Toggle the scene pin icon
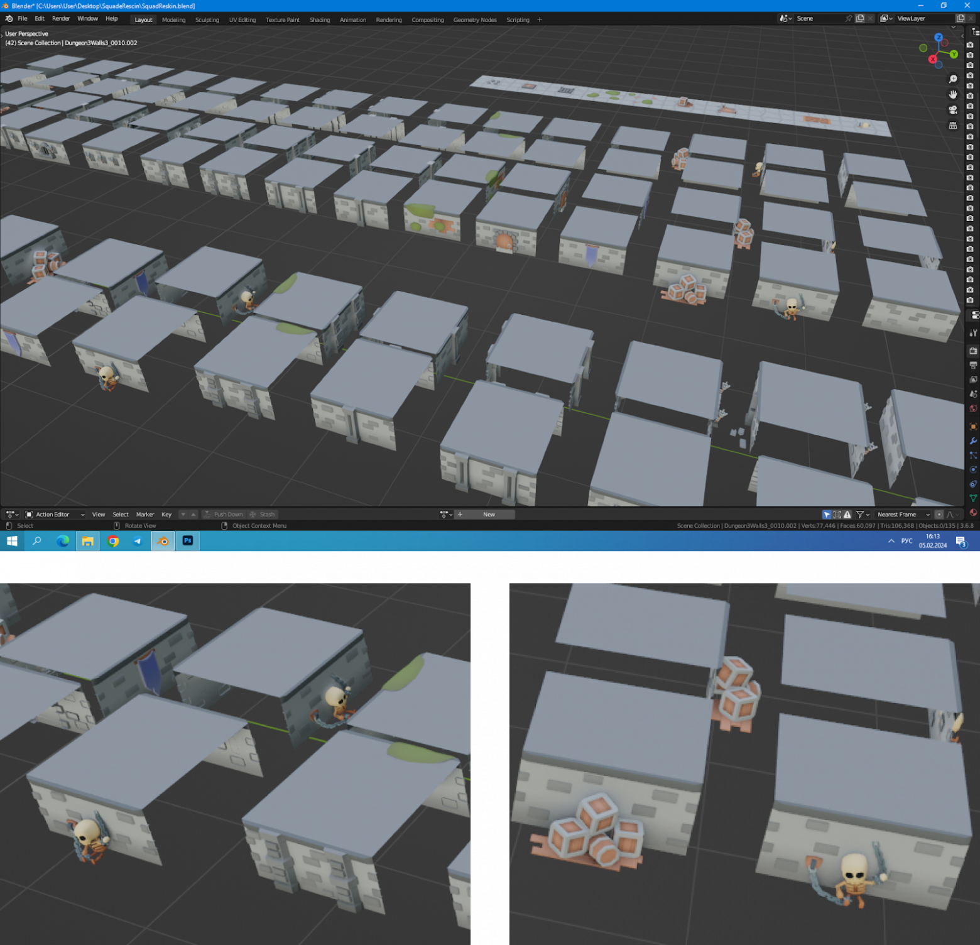Image resolution: width=980 pixels, height=945 pixels. pyautogui.click(x=849, y=19)
